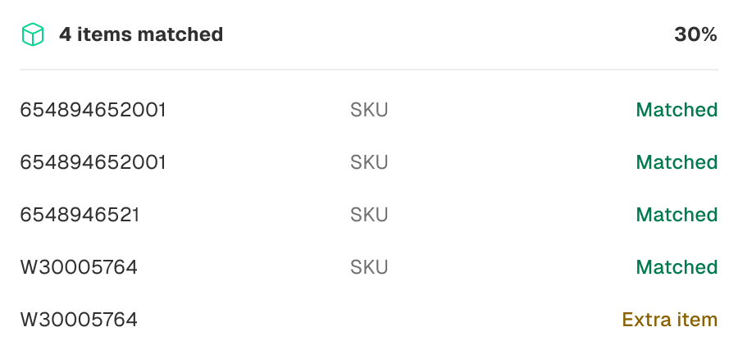Click the divider line under the header
Screen dimensions: 738x359
(369, 70)
